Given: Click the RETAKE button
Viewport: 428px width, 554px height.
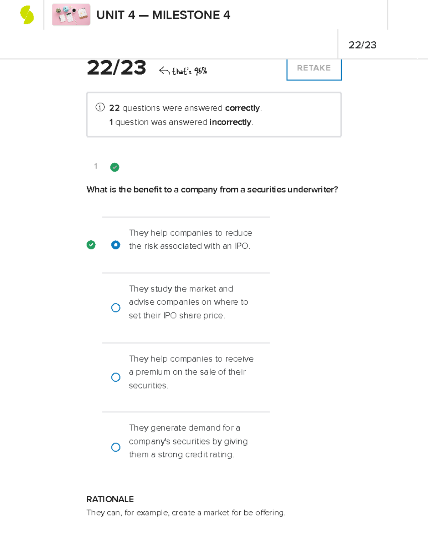Looking at the screenshot, I should [x=314, y=68].
